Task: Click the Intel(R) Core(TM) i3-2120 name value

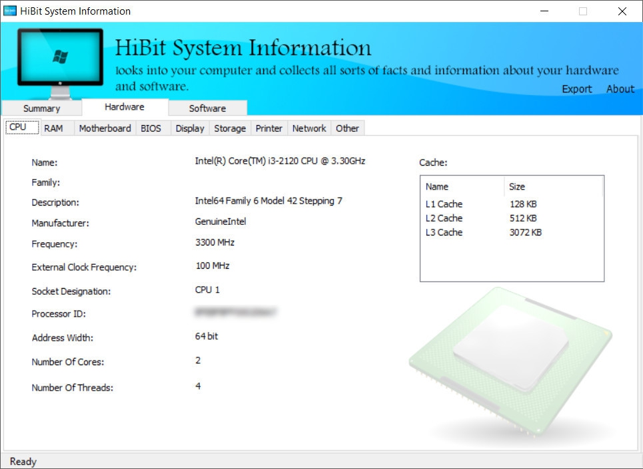Action: (280, 161)
